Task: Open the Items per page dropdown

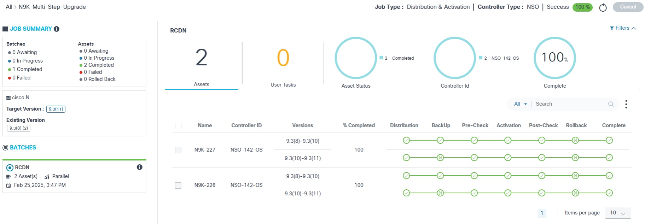Action: [x=618, y=213]
